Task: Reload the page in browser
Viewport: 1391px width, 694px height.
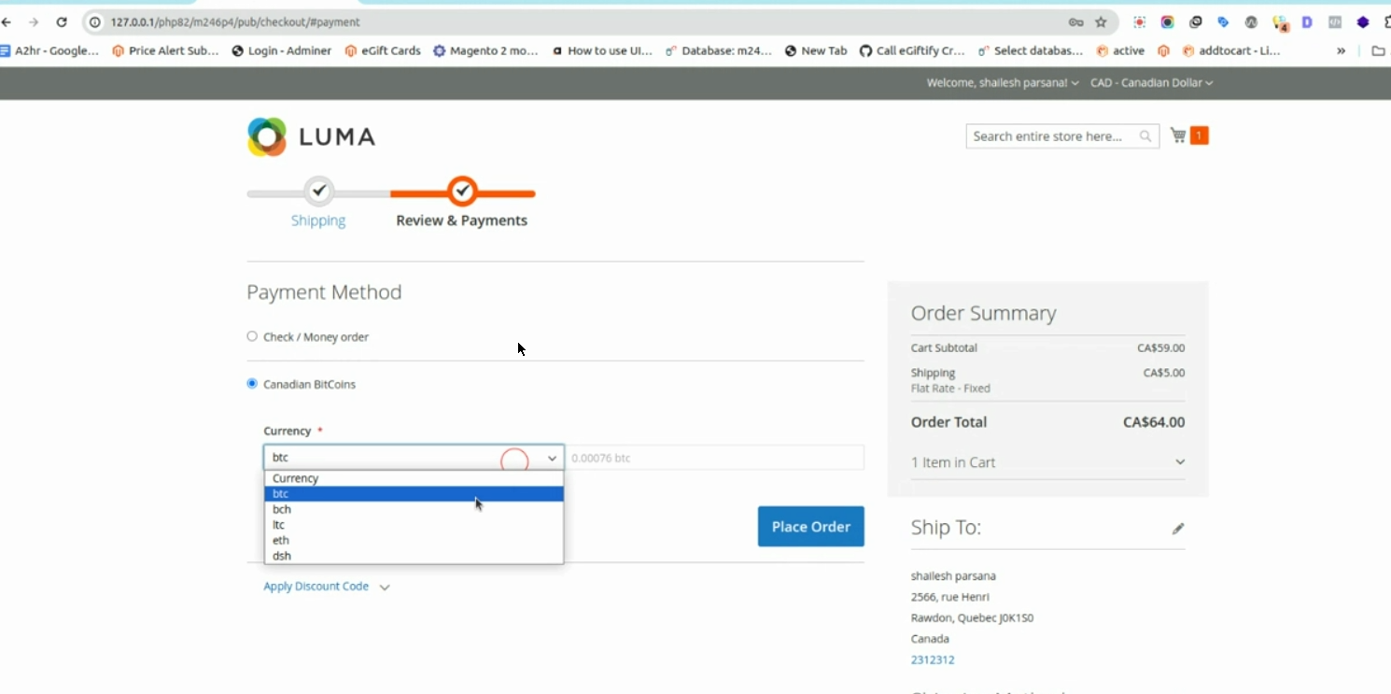Action: pos(62,21)
